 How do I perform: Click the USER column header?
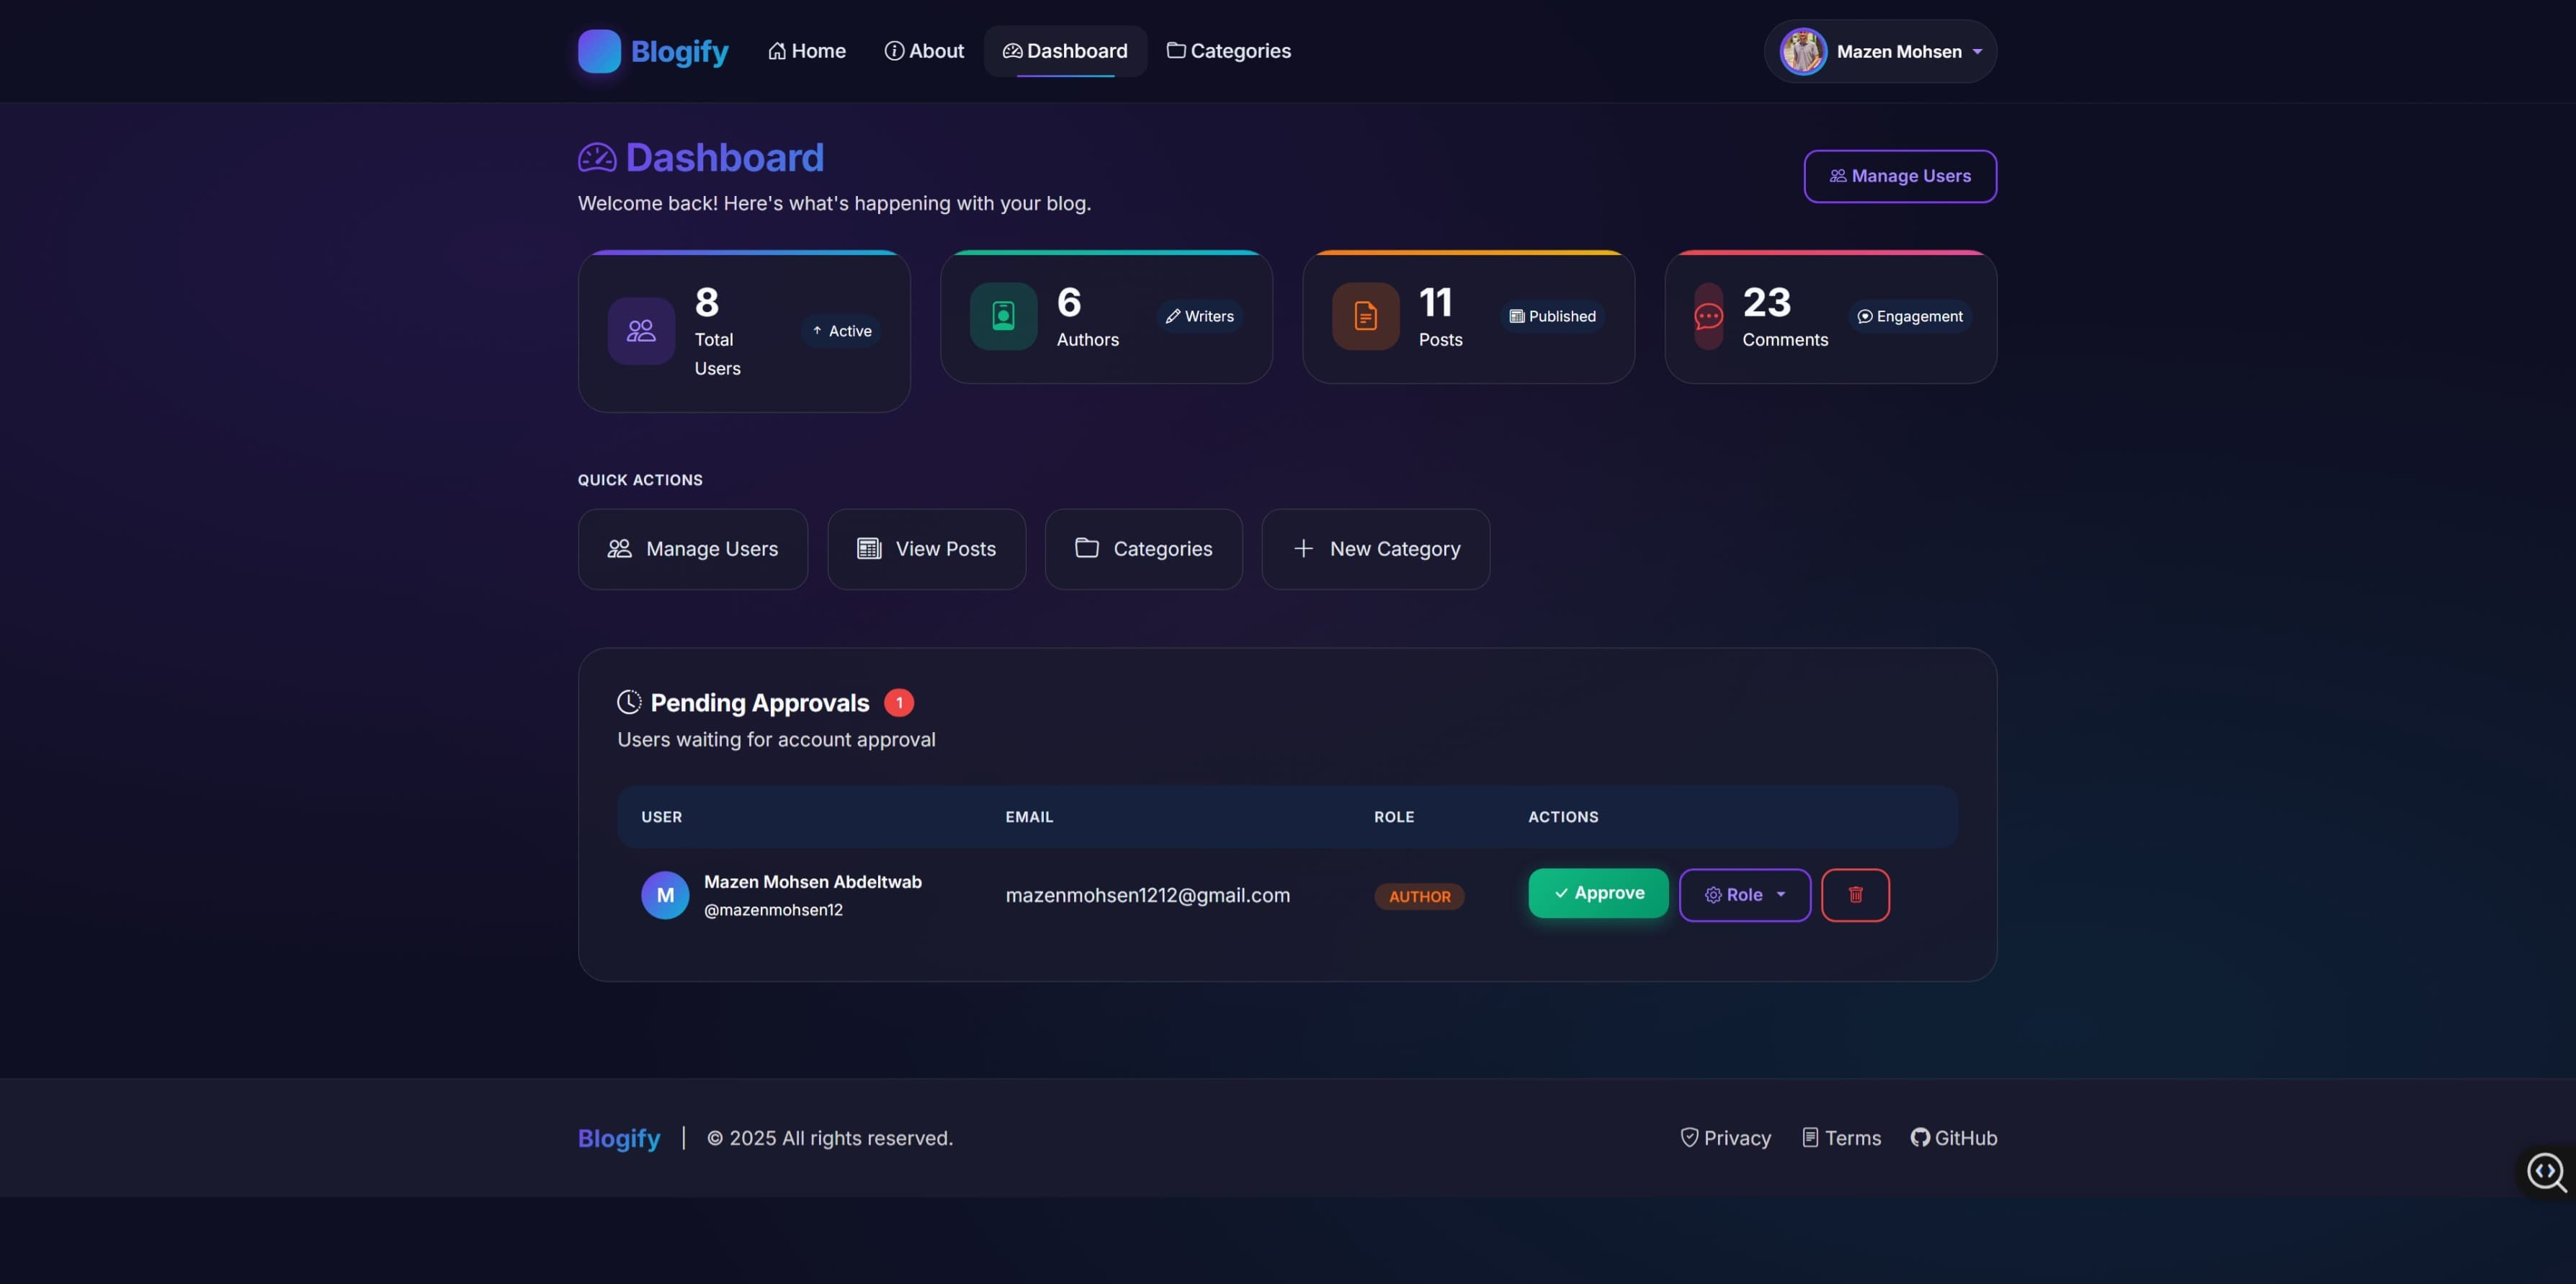click(661, 817)
